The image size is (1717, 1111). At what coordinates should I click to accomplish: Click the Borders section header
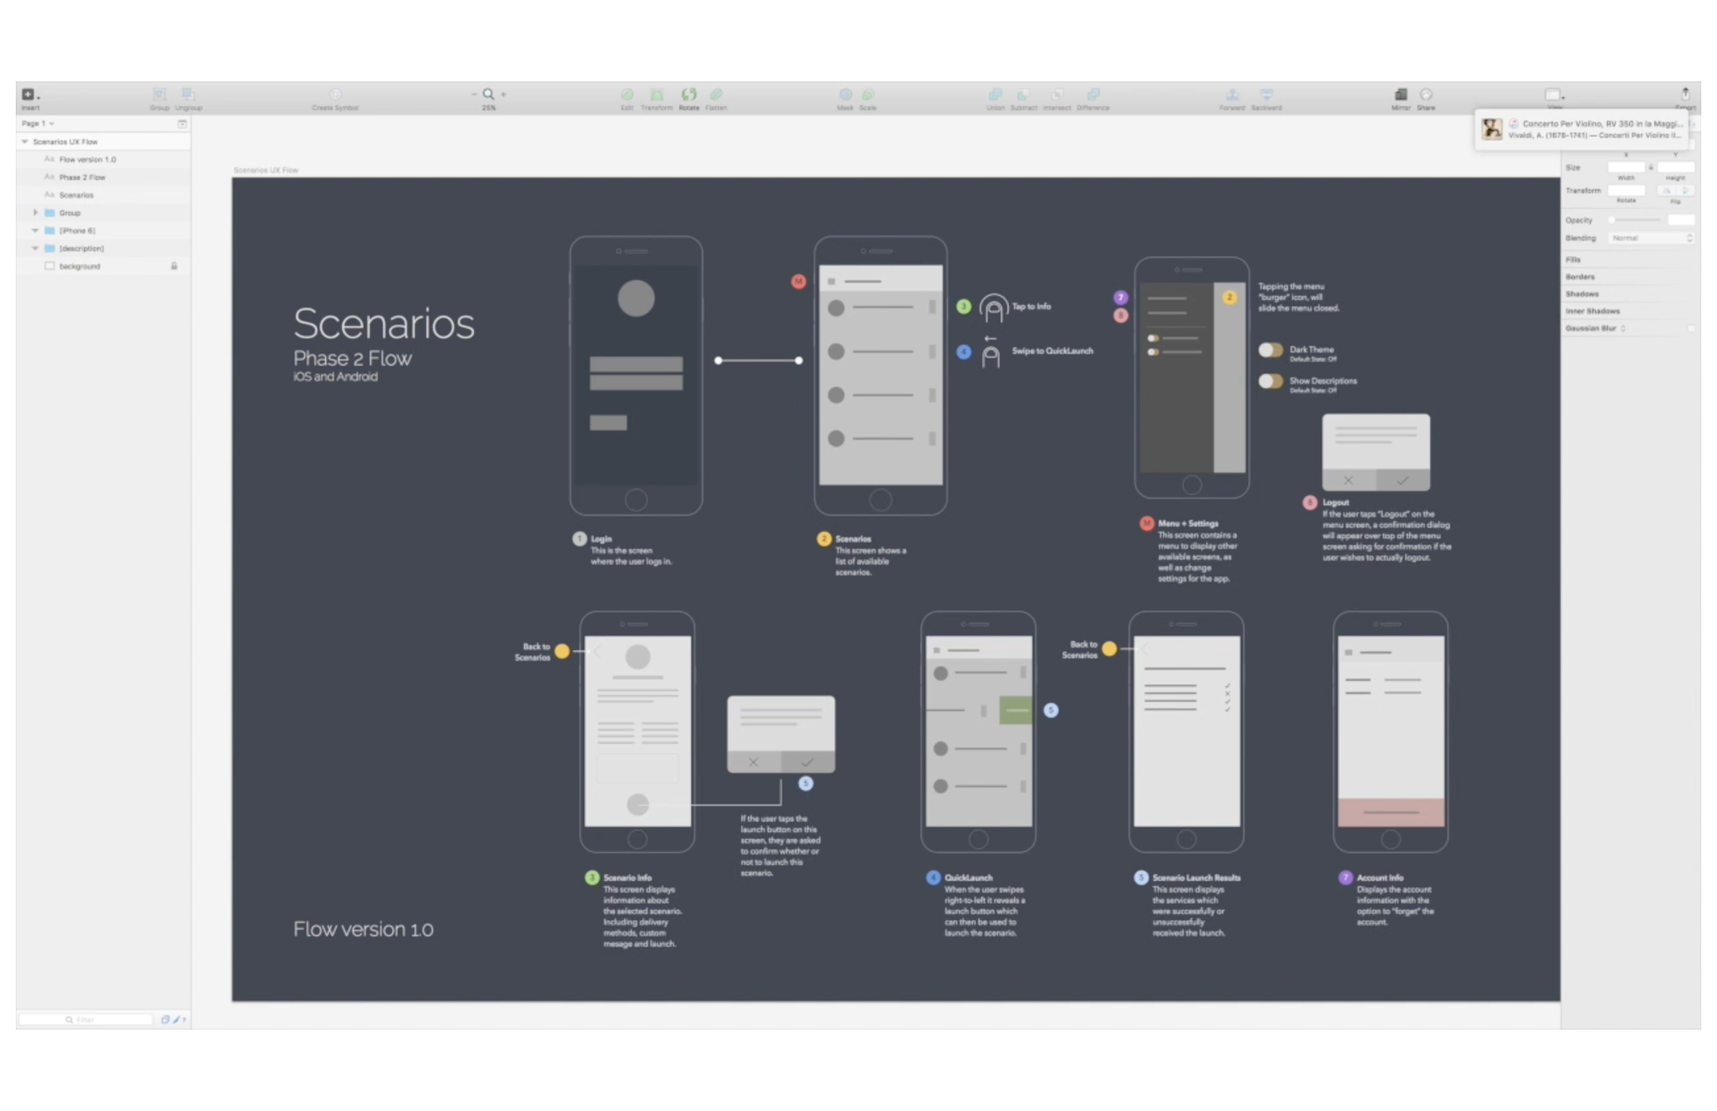pyautogui.click(x=1580, y=276)
